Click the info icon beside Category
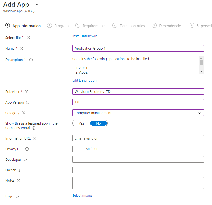Screen dimensions: 212x205 click(x=23, y=113)
